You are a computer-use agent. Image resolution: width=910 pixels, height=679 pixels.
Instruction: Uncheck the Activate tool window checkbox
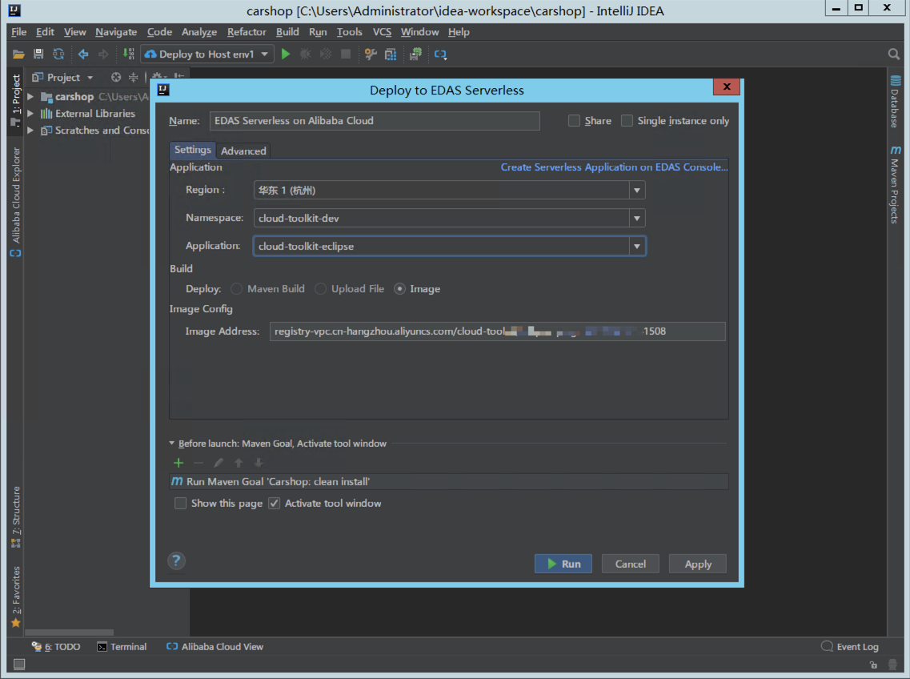tap(275, 503)
